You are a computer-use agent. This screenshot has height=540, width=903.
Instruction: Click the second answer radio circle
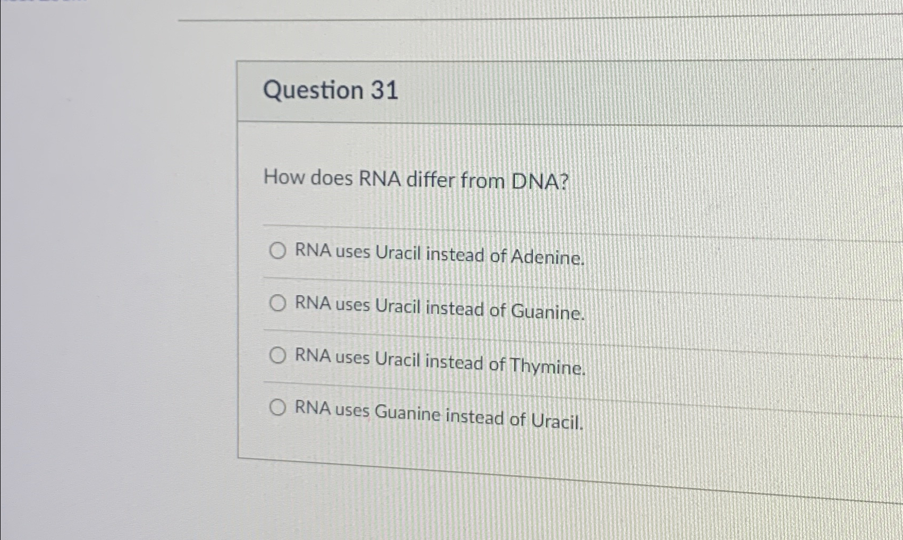(277, 304)
